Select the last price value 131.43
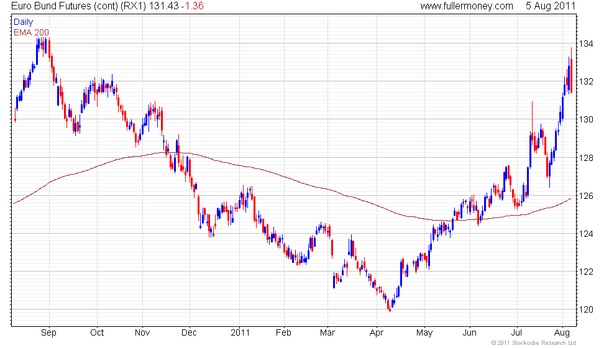The image size is (609, 348). (164, 6)
